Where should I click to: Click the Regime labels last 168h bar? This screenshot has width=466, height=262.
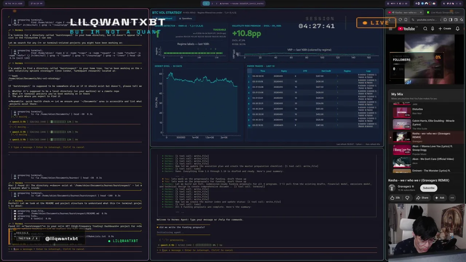click(x=193, y=53)
